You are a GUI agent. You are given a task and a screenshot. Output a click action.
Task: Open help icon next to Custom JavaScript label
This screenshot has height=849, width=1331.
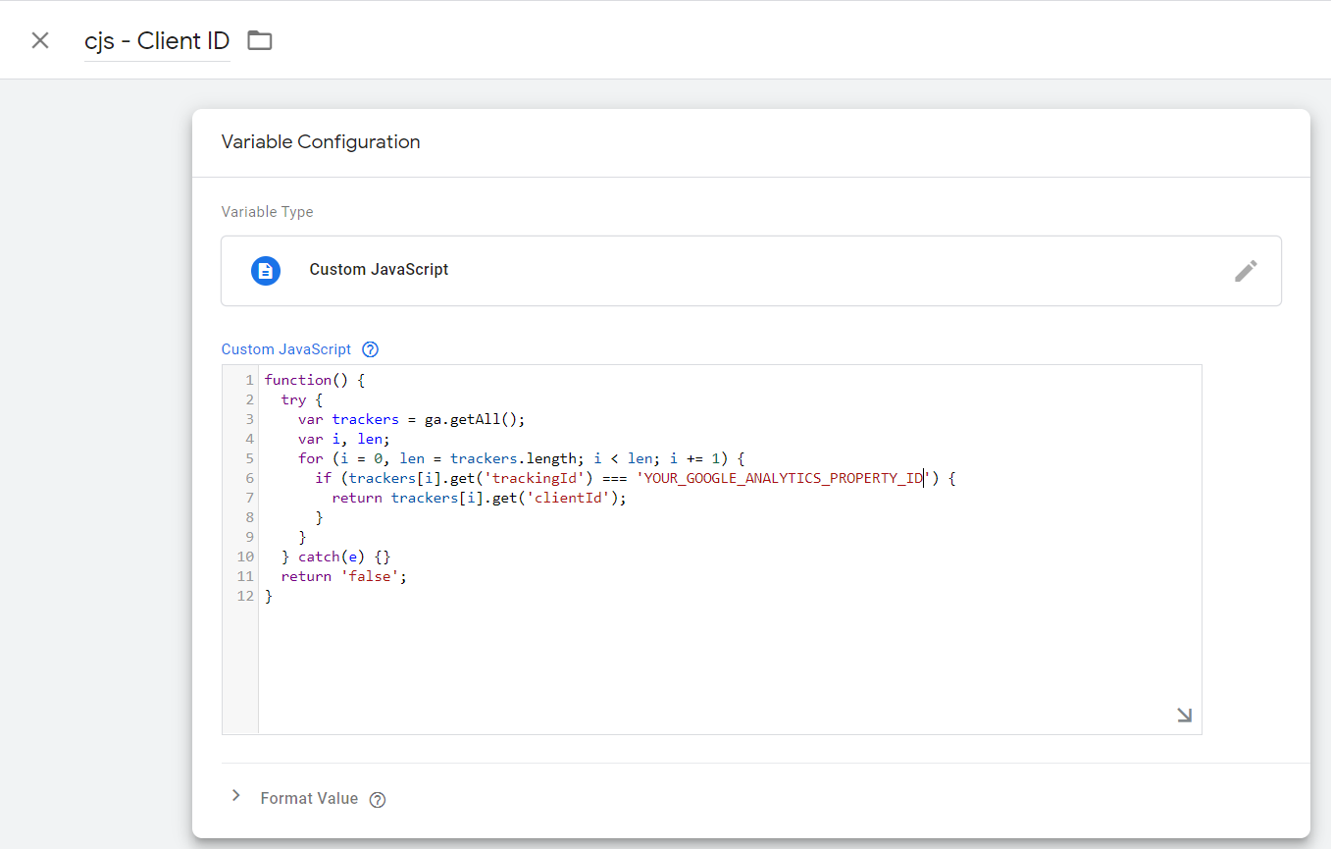(370, 349)
